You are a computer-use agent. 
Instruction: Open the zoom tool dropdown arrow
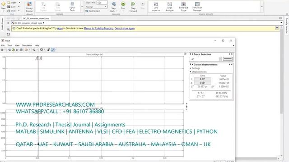pos(37,50)
